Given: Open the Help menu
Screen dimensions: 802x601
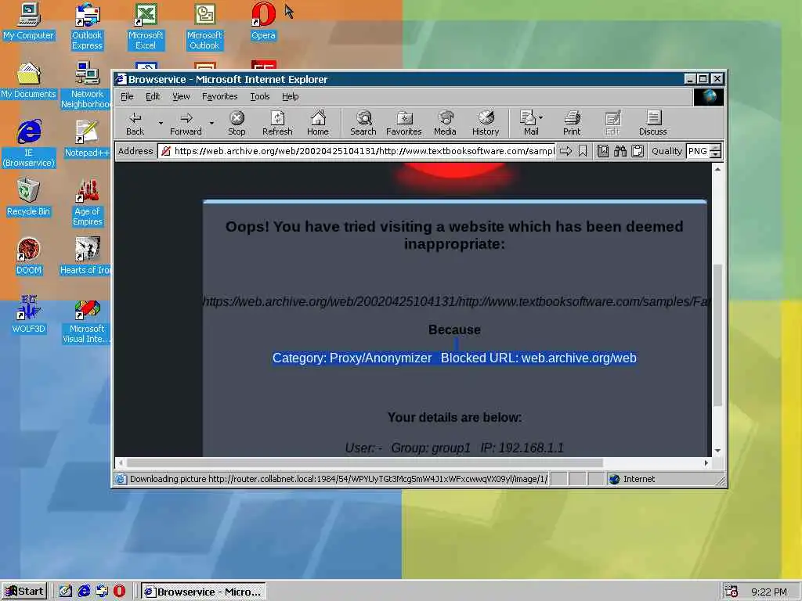Looking at the screenshot, I should pyautogui.click(x=290, y=96).
